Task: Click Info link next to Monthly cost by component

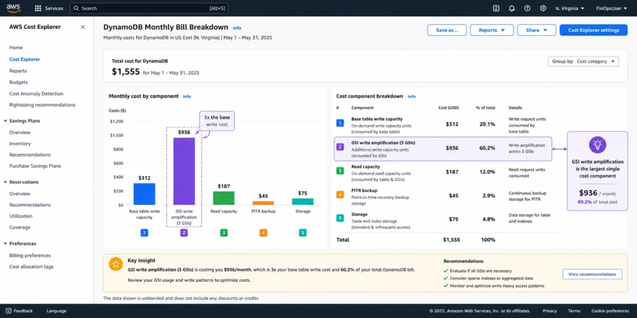Action: [x=187, y=96]
